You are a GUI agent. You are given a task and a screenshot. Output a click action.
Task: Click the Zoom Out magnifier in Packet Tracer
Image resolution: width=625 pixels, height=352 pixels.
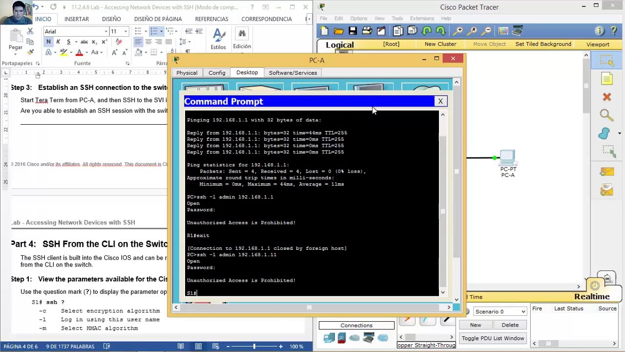click(486, 31)
